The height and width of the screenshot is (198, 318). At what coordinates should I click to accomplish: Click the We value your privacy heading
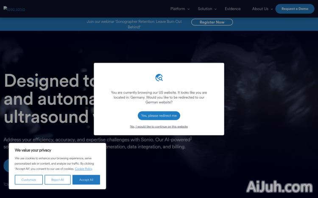[x=33, y=150]
